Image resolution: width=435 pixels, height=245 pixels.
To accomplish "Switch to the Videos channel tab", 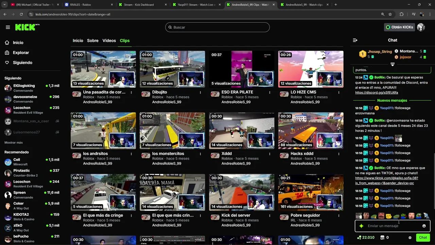I will coord(109,40).
